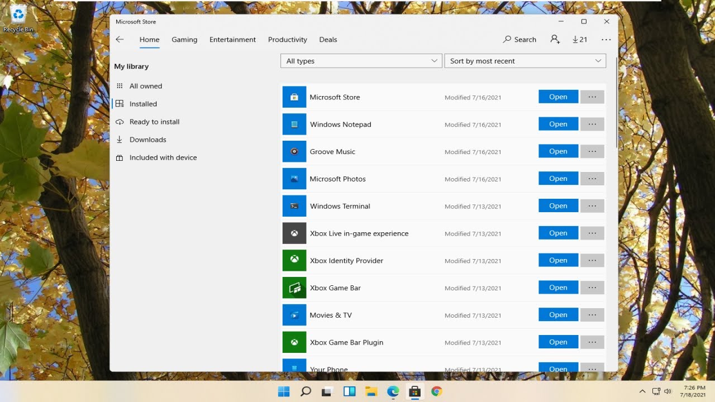Open the Microsoft Store app via Open button

pos(558,97)
